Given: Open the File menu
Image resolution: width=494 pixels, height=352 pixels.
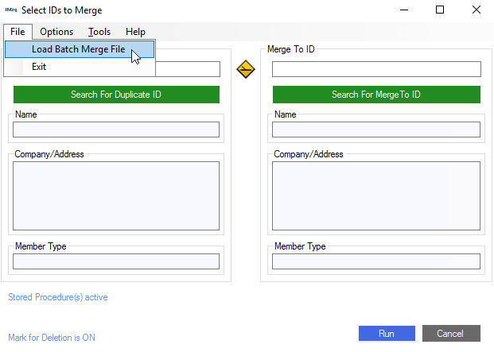Looking at the screenshot, I should pyautogui.click(x=18, y=32).
